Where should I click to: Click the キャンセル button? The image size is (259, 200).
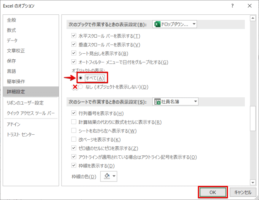pos(242,192)
